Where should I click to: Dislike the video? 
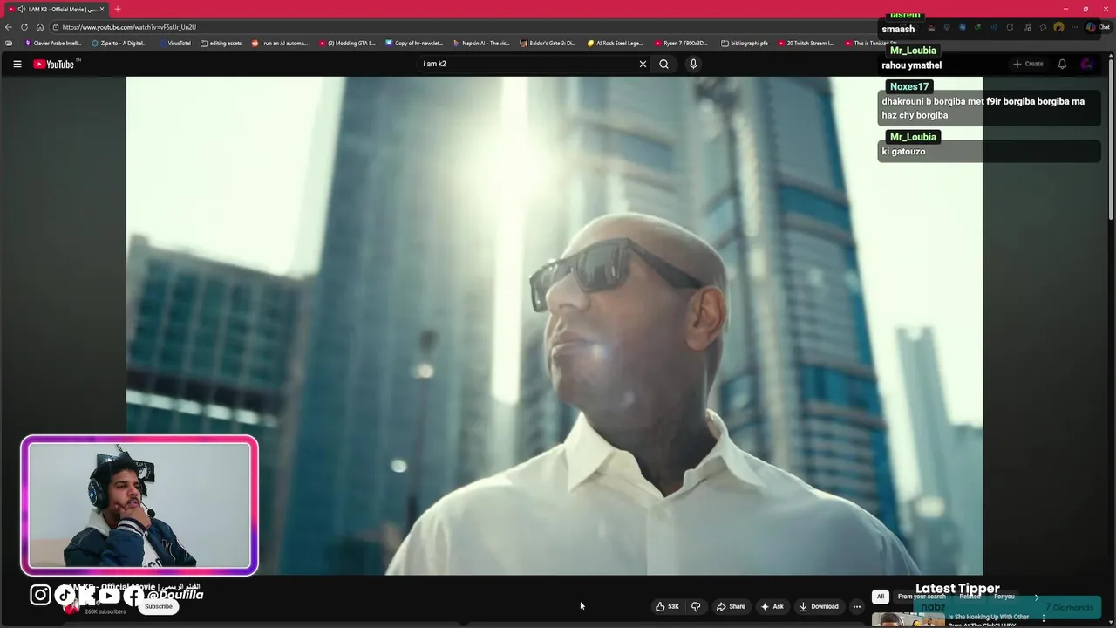pyautogui.click(x=696, y=606)
